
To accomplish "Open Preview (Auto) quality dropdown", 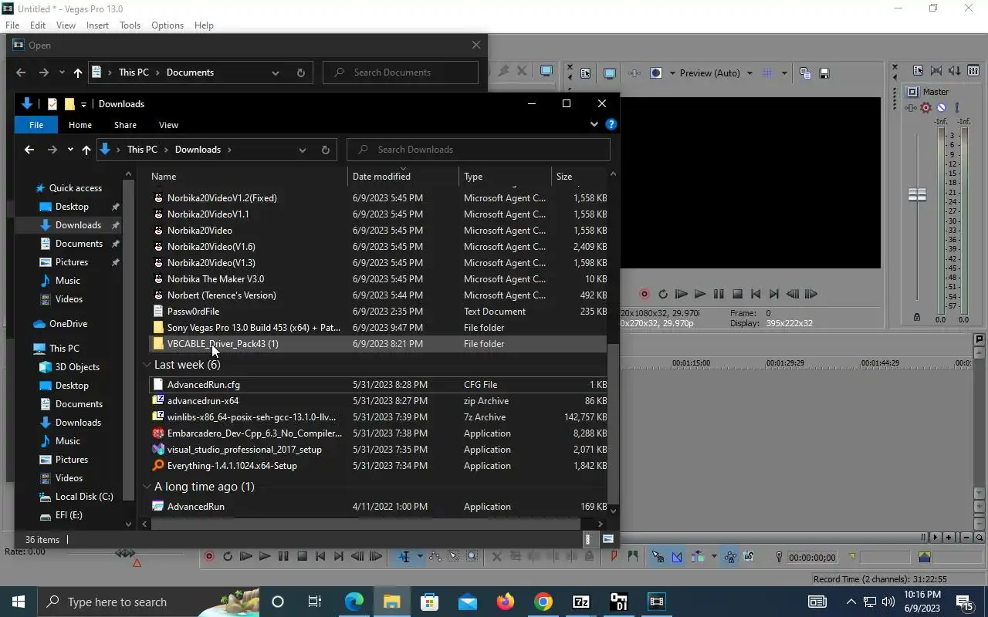I will (x=749, y=73).
